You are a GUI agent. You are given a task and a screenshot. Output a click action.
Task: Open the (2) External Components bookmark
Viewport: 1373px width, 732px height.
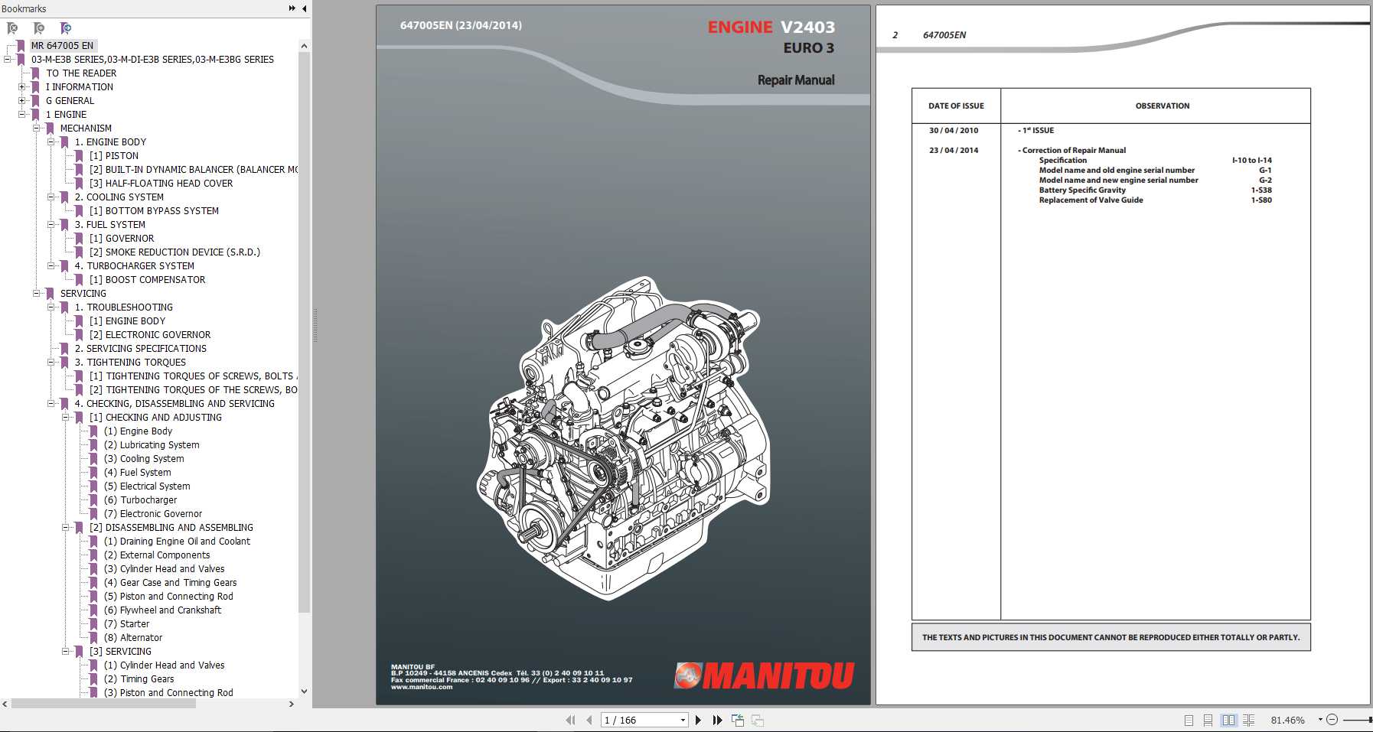[157, 555]
